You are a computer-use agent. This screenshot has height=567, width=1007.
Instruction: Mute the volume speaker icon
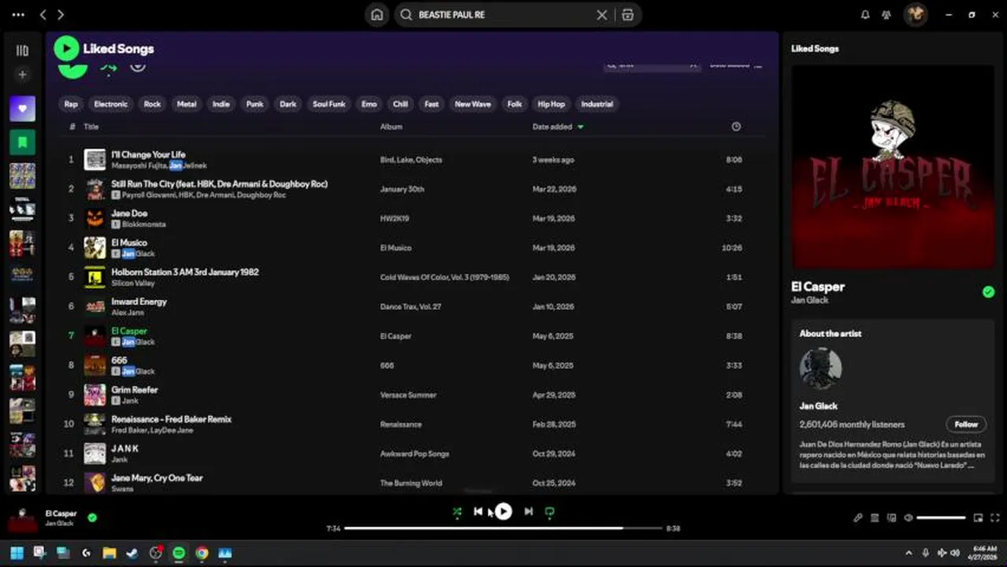pyautogui.click(x=908, y=518)
